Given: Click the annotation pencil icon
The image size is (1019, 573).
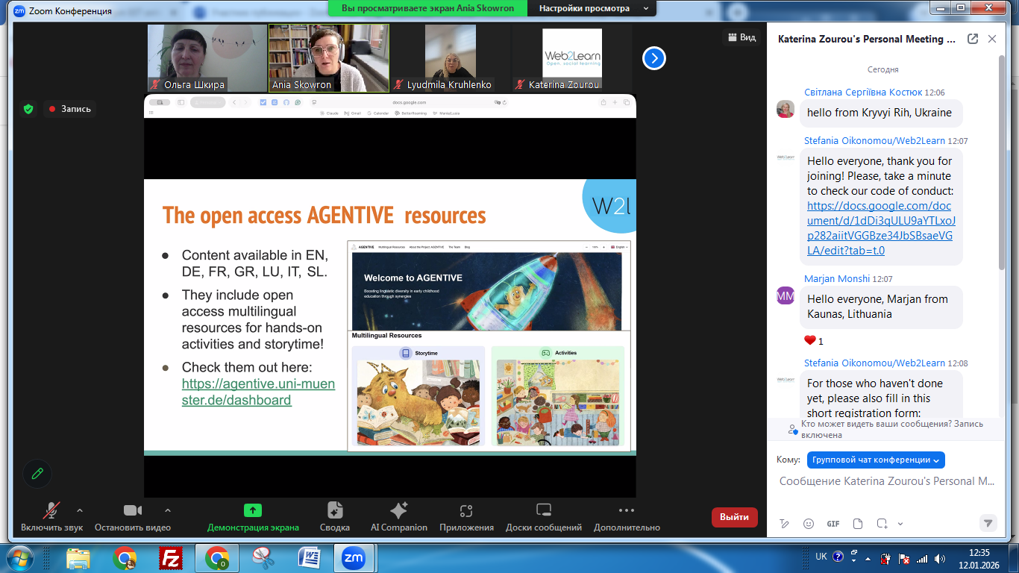Looking at the screenshot, I should click(37, 473).
